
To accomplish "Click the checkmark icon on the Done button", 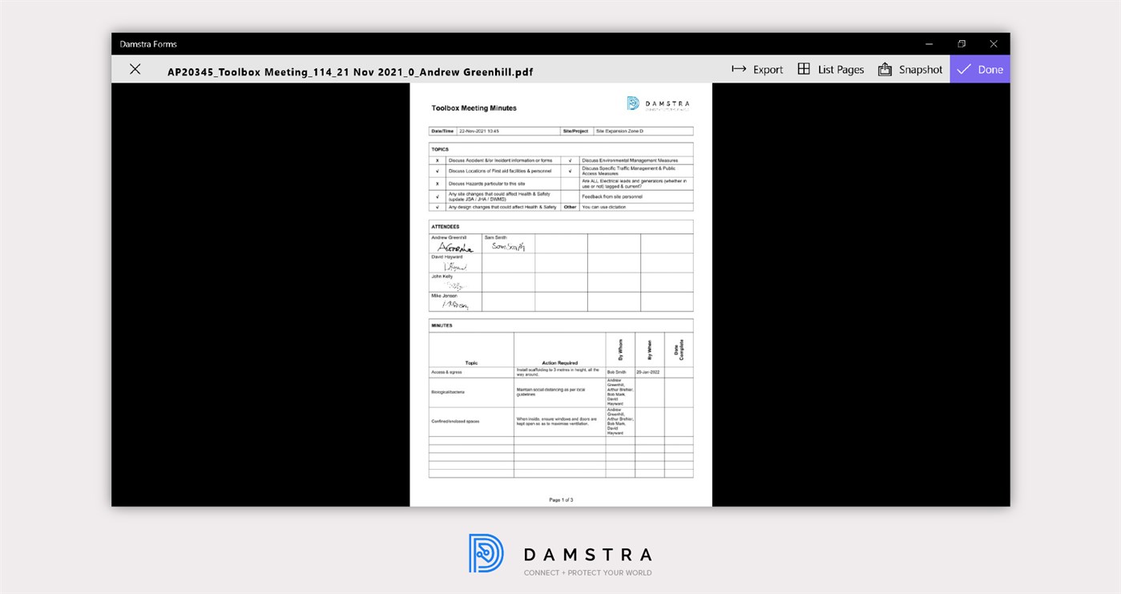I will pos(965,69).
